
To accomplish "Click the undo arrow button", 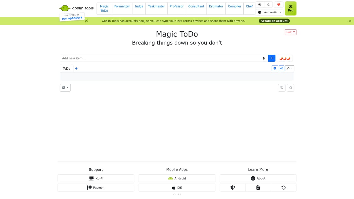I will [x=282, y=88].
